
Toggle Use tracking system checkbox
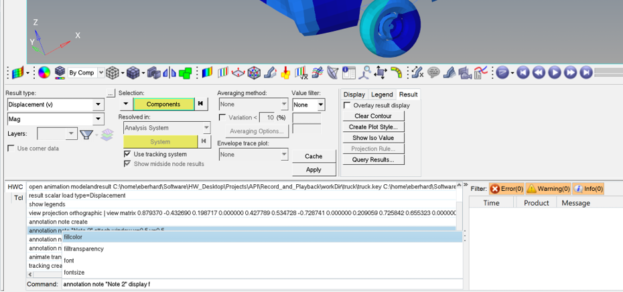pyautogui.click(x=127, y=154)
